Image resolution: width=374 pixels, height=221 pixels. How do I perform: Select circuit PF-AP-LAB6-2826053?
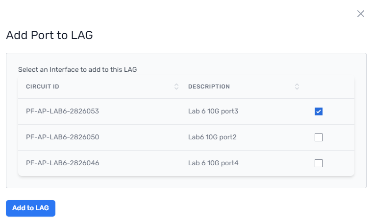62,111
